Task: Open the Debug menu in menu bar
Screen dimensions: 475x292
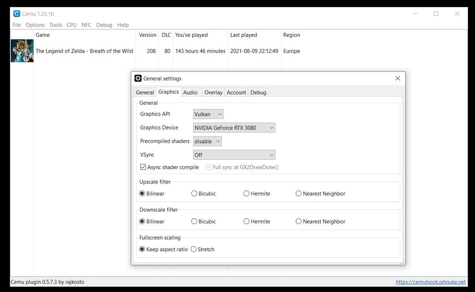Action: click(x=104, y=25)
